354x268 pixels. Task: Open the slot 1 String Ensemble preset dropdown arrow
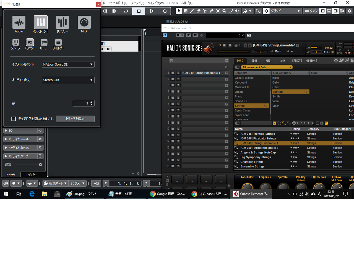pyautogui.click(x=227, y=73)
